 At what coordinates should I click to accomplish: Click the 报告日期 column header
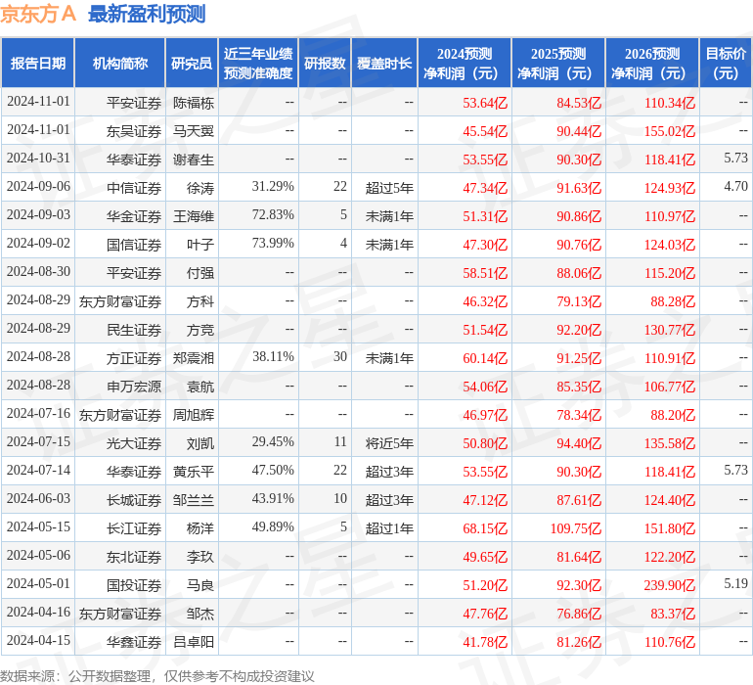click(37, 63)
